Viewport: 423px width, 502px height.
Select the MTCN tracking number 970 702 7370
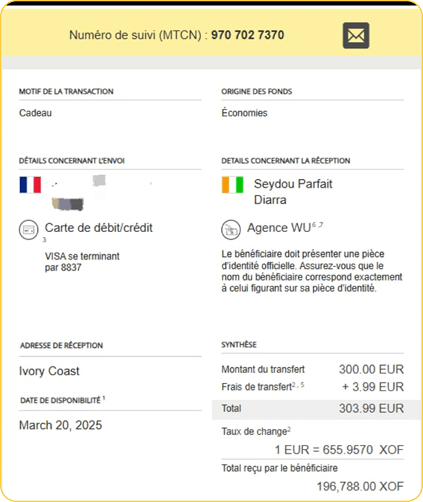tap(247, 35)
